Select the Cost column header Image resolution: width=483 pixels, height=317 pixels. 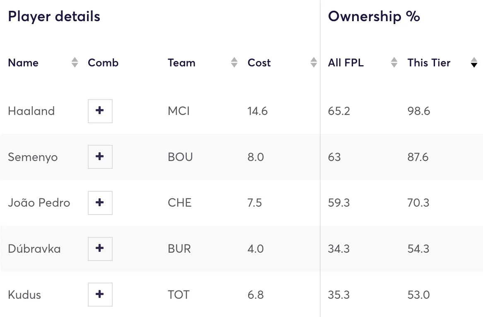coord(259,63)
